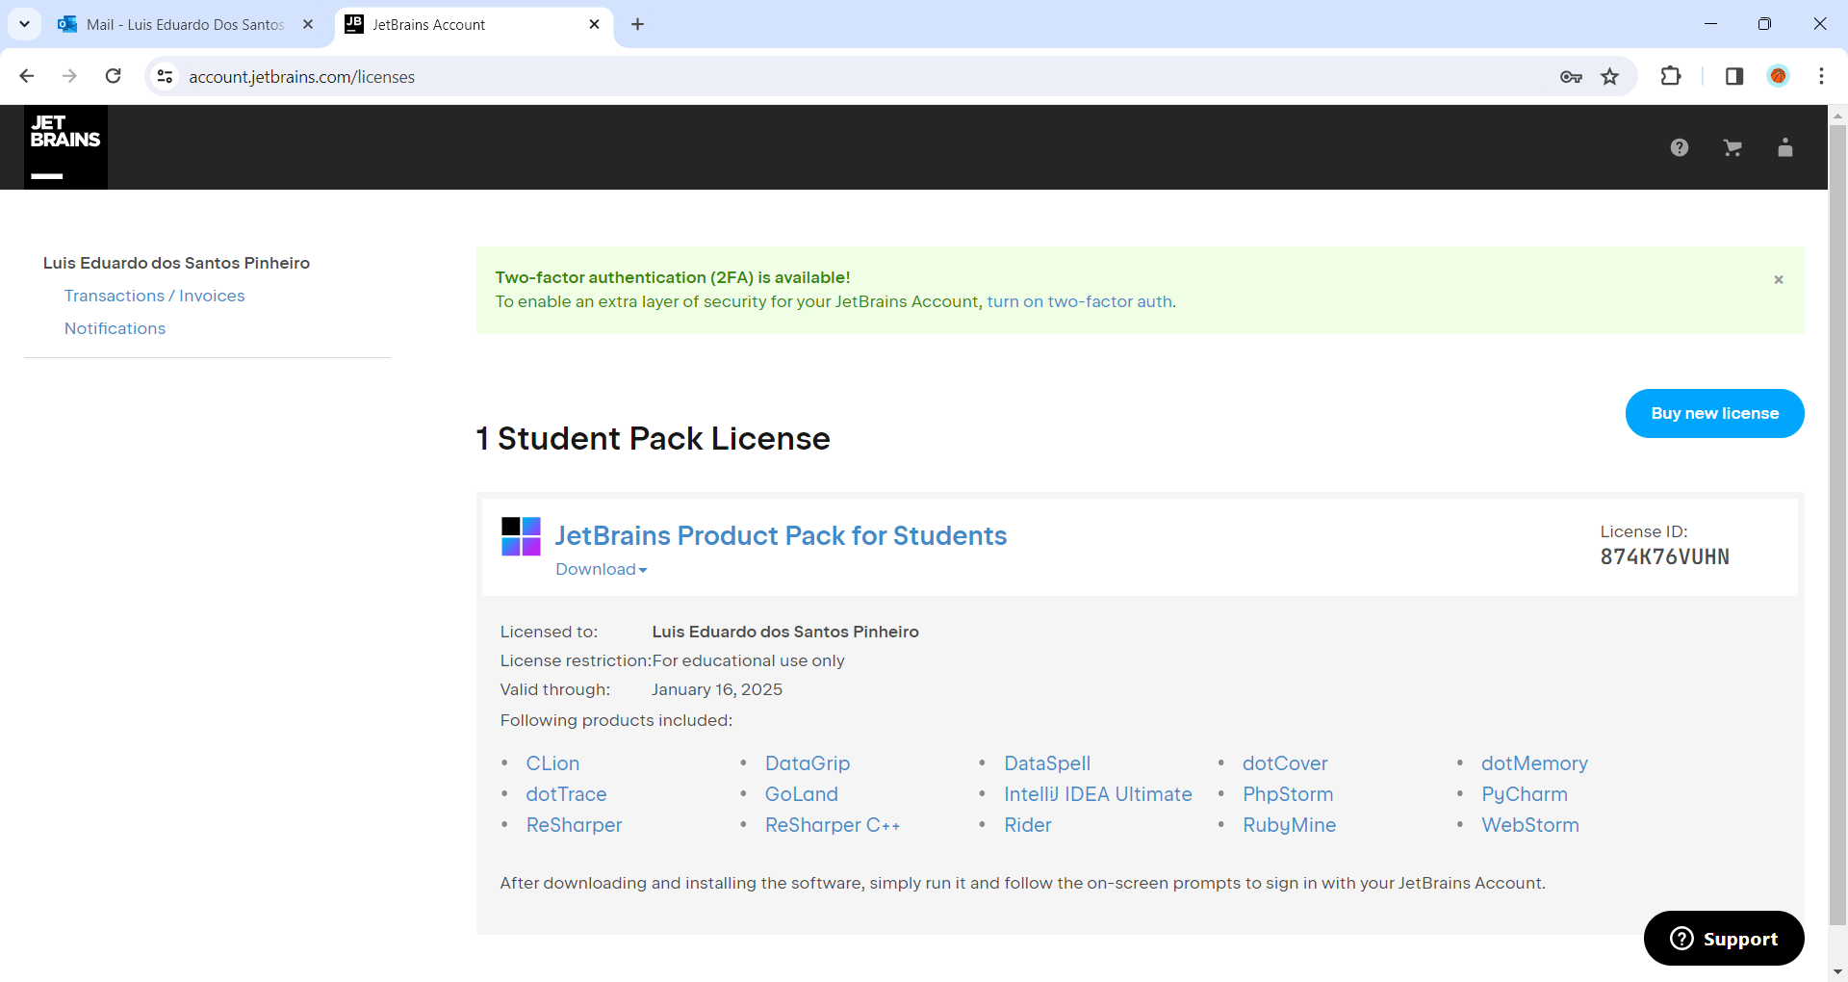This screenshot has height=982, width=1848.
Task: Dismiss the 2FA notification banner
Action: click(x=1779, y=279)
